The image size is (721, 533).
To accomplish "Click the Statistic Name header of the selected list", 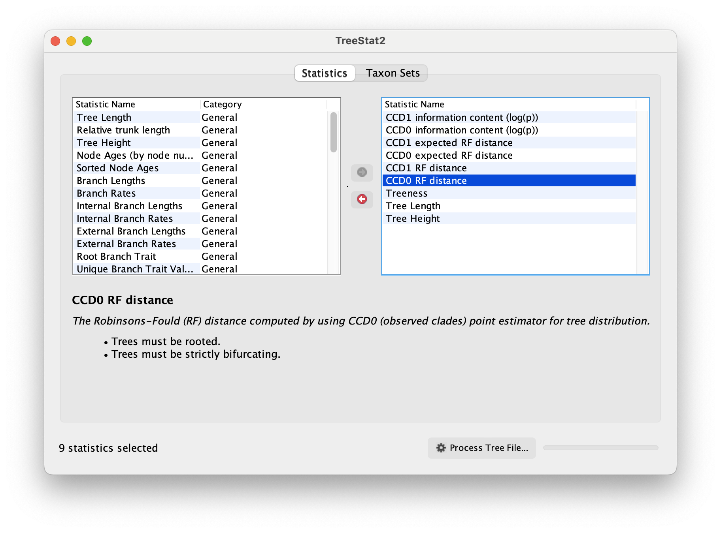I will [509, 105].
